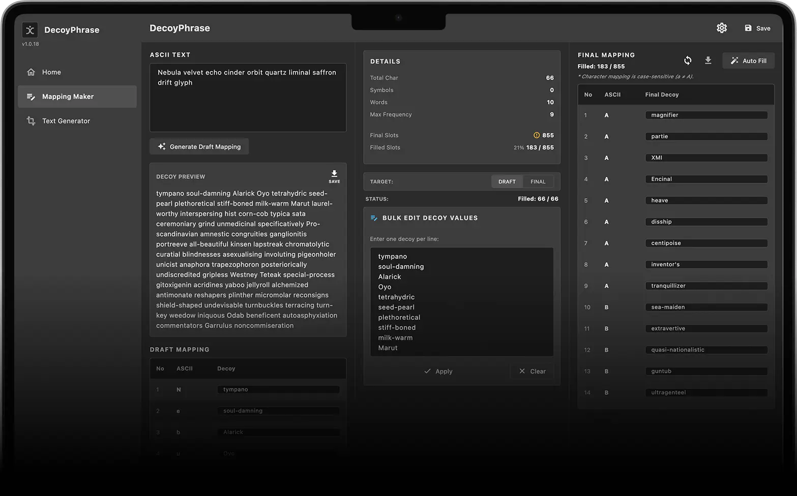Click the magic wand Auto Fill icon
The image size is (797, 496).
[x=734, y=60]
